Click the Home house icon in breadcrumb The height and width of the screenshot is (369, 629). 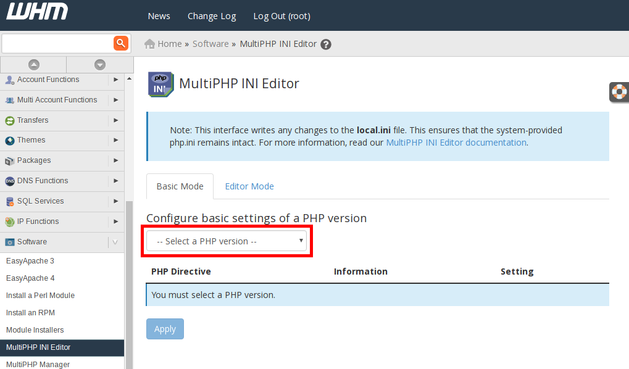click(x=149, y=44)
